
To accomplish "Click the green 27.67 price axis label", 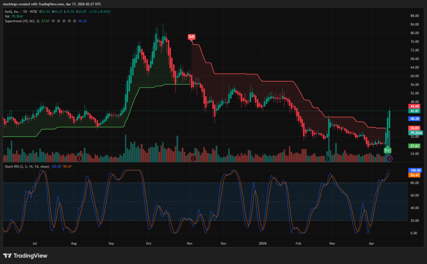I will pos(414,146).
